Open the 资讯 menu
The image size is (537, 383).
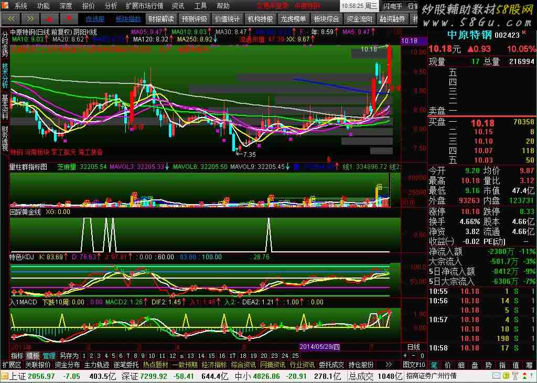coord(178,6)
